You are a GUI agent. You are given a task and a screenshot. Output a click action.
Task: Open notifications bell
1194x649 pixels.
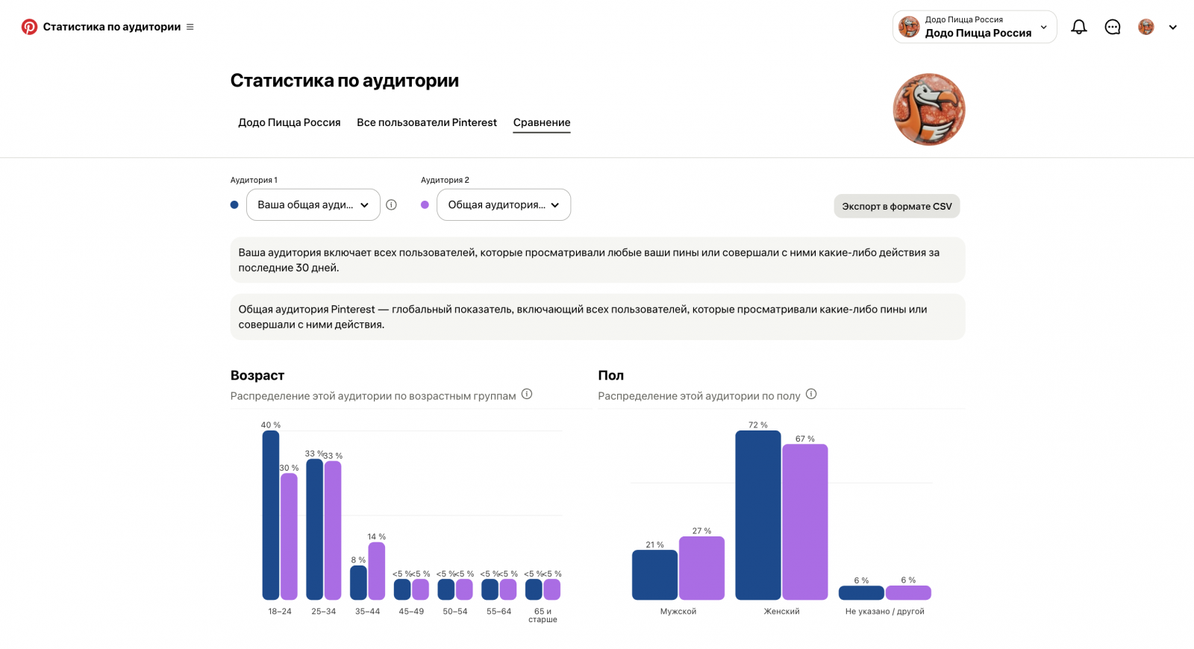pyautogui.click(x=1079, y=27)
